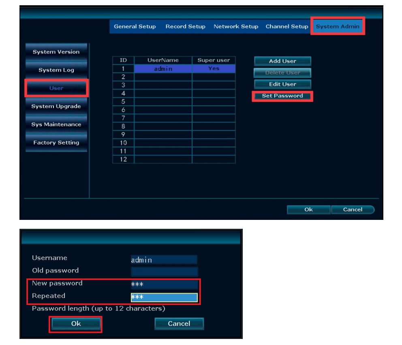Open System Version in sidebar
Viewport: 402px width, 345px height.
pyautogui.click(x=56, y=52)
